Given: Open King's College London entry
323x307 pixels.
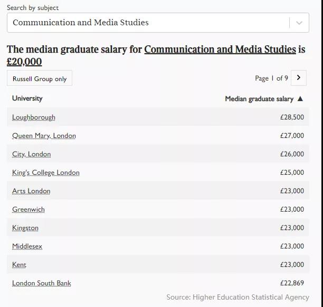Looking at the screenshot, I should 46,173.
